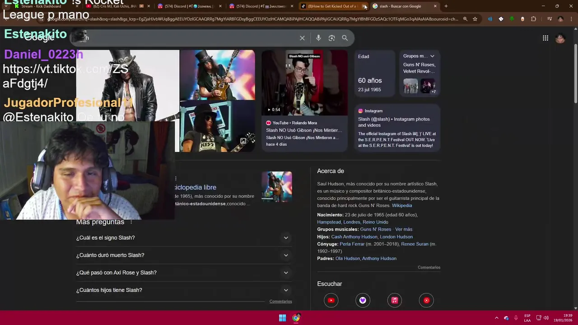Bookmark this page with star icon

[x=475, y=19]
